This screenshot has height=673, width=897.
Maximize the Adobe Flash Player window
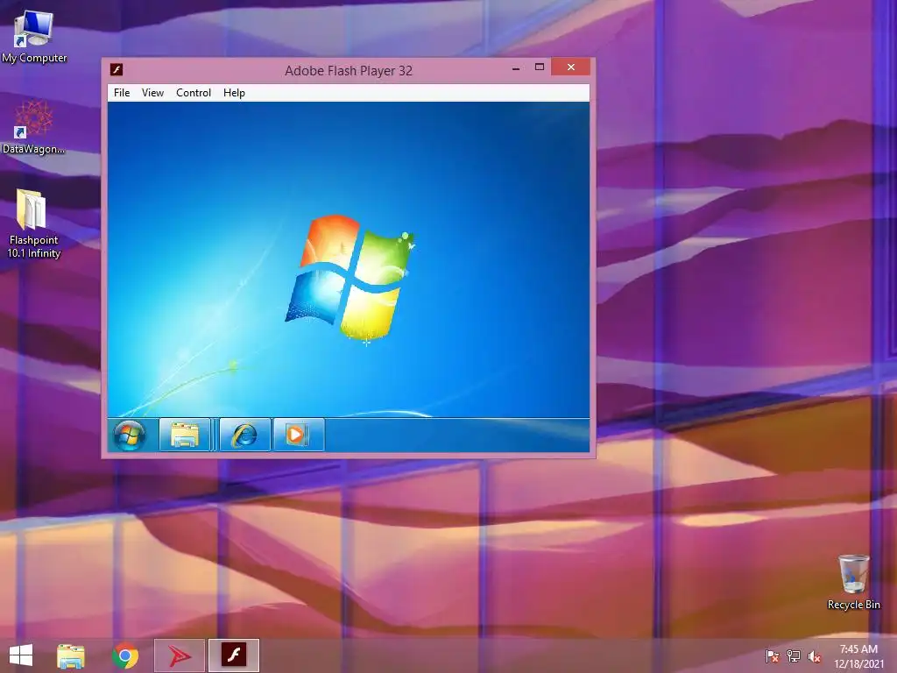[x=540, y=67]
